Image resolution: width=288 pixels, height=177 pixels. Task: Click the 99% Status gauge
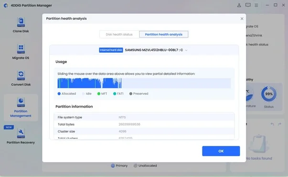(x=269, y=94)
